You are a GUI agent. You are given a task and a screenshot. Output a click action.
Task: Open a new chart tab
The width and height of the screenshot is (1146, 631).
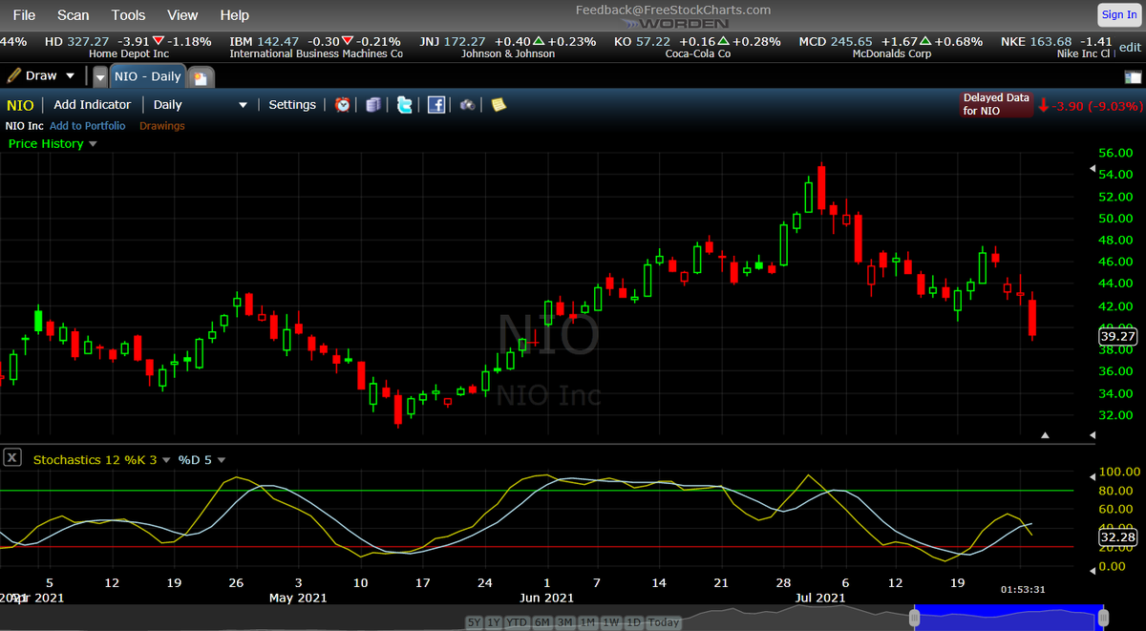click(x=200, y=77)
